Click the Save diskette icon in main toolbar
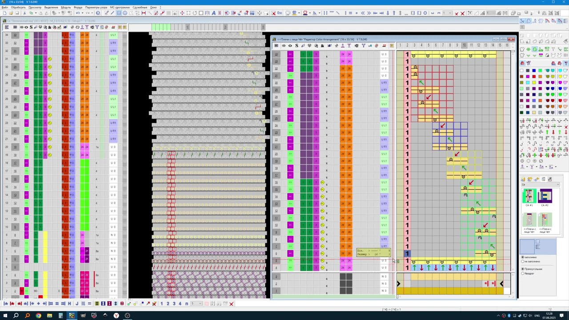Viewport: 569px width, 320px height. coord(17,13)
